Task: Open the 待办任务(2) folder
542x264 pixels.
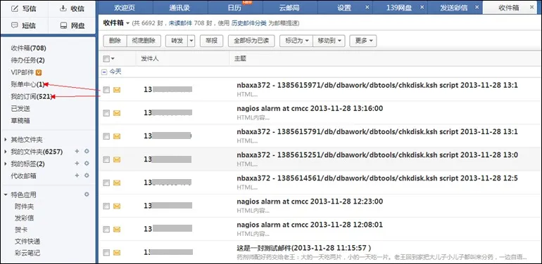Action: coord(27,60)
